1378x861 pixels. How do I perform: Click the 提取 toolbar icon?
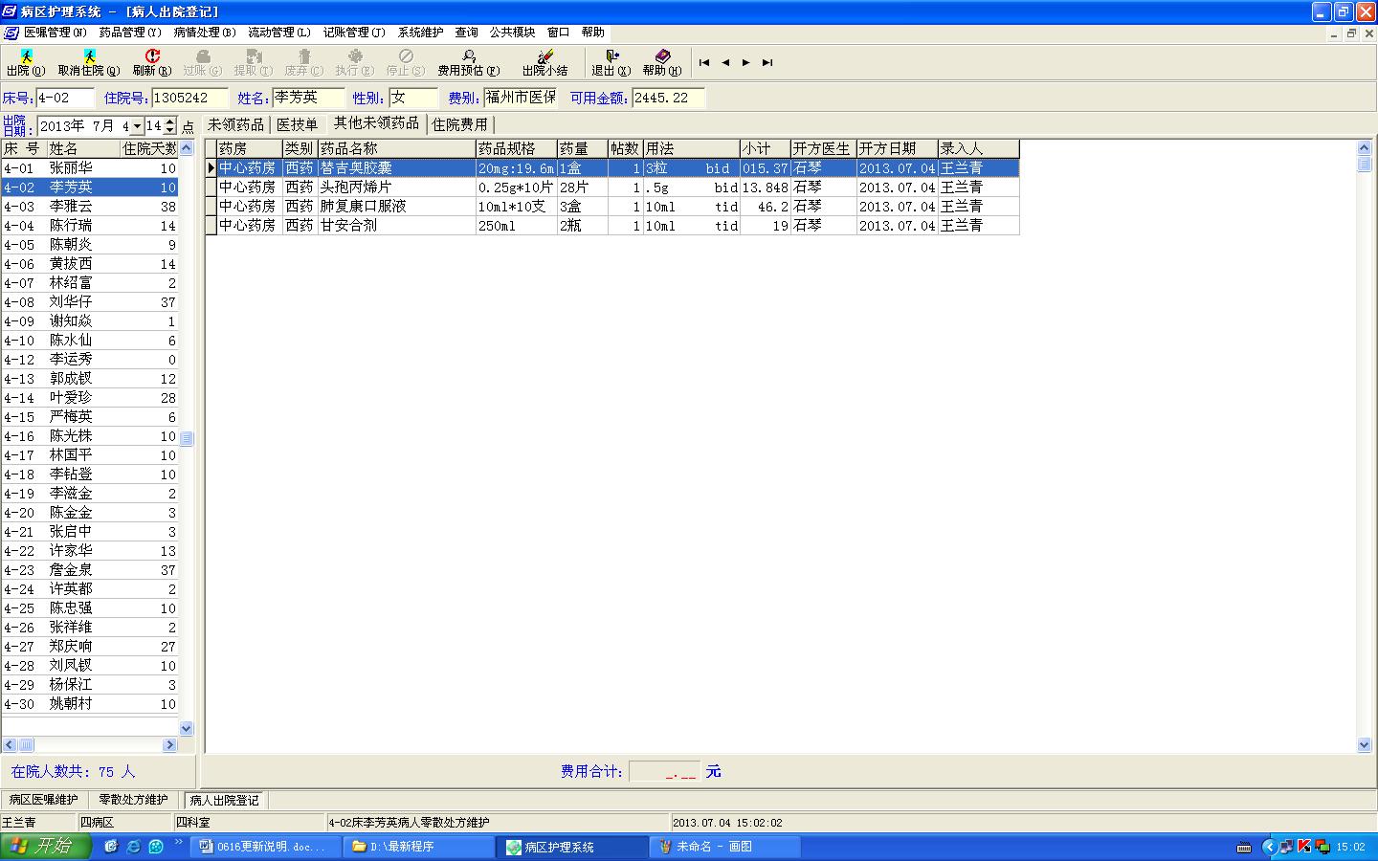coord(254,63)
